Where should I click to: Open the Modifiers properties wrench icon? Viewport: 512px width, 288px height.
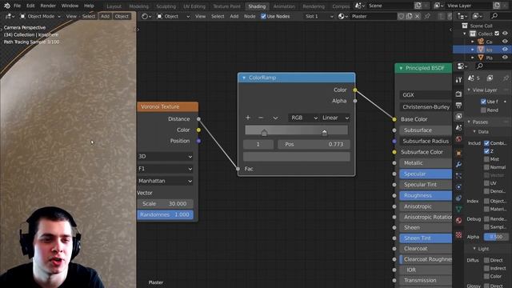pyautogui.click(x=458, y=164)
